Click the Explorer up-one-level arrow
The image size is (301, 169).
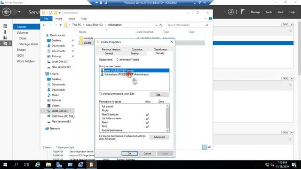coord(61,25)
